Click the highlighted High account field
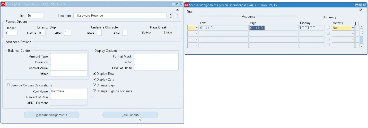The image size is (368, 128). coord(274,28)
